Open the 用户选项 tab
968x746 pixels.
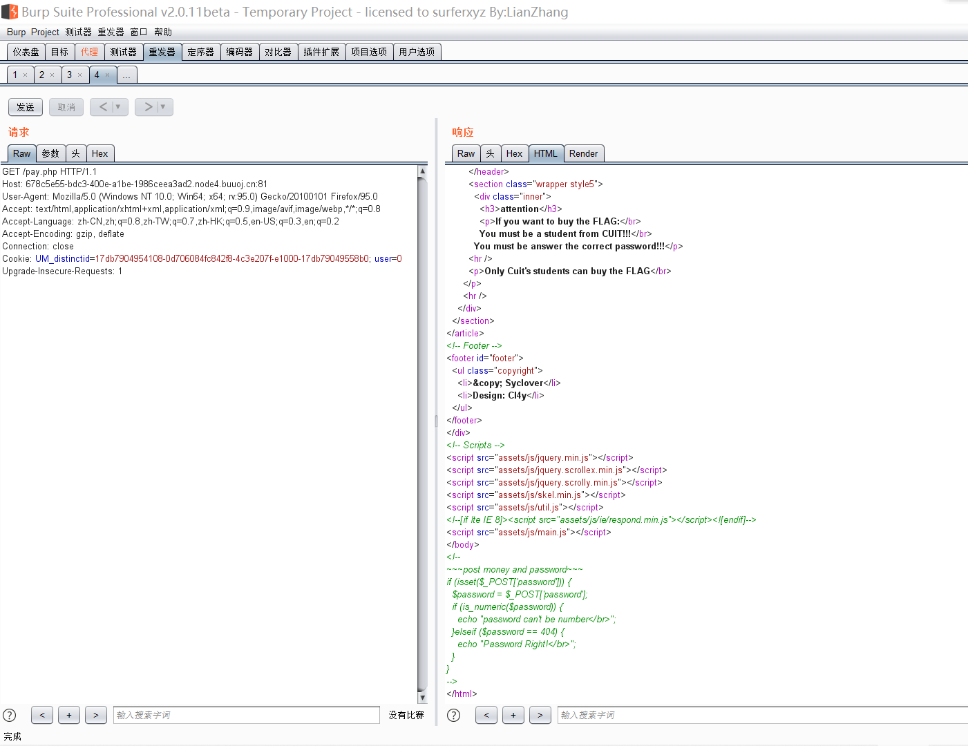pos(417,52)
